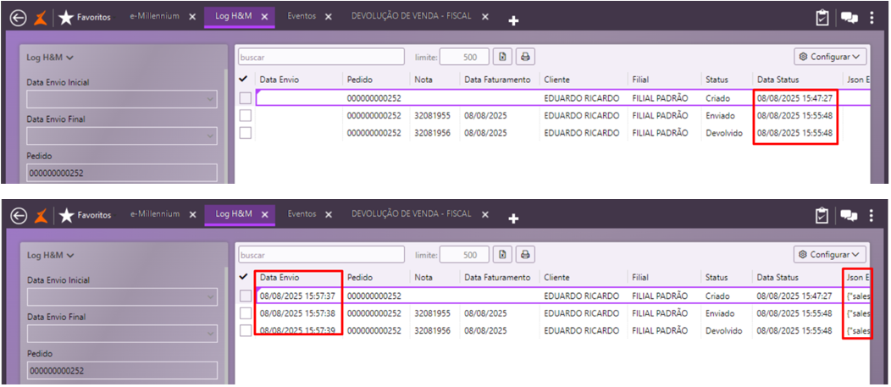891x387 pixels.
Task: Open the Configurar dropdown in upper screenshot
Action: [x=830, y=57]
